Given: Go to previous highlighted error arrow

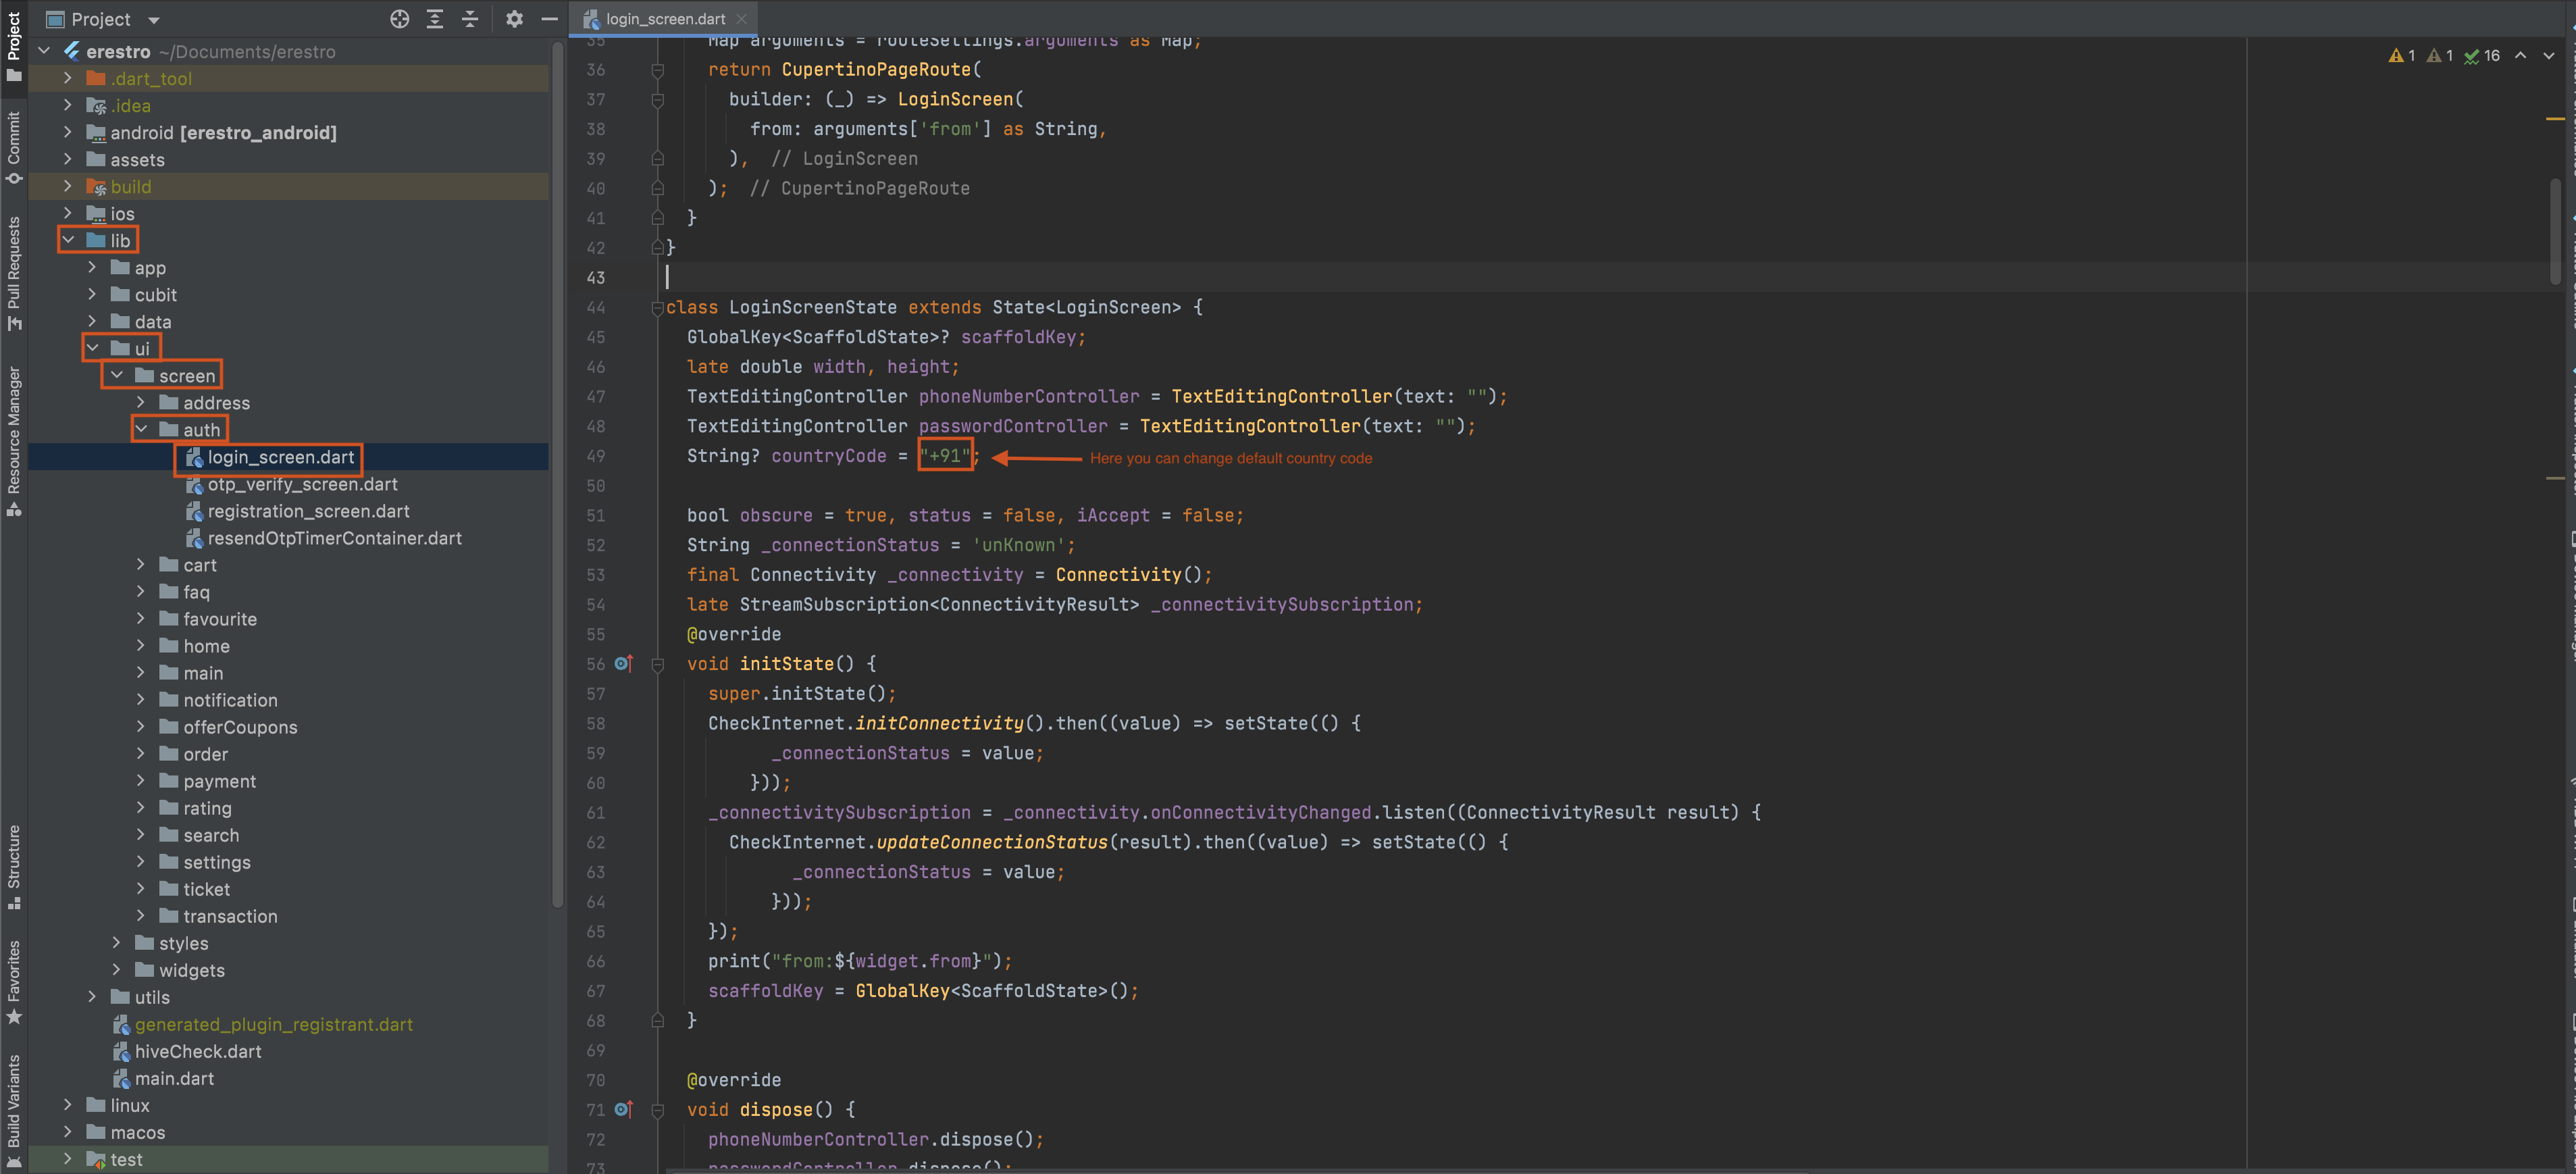Looking at the screenshot, I should pos(2520,56).
